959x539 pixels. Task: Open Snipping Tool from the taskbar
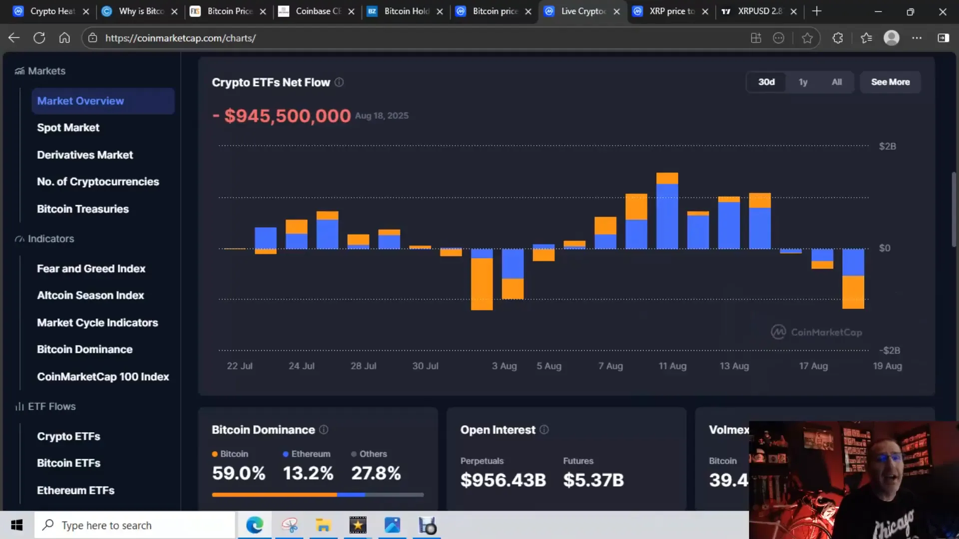click(289, 525)
